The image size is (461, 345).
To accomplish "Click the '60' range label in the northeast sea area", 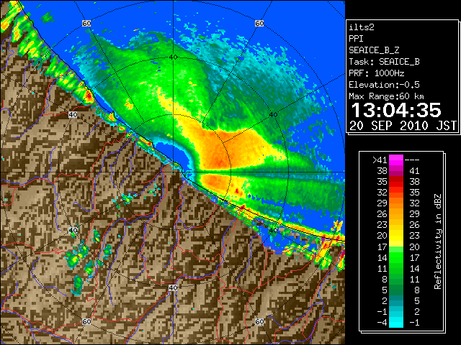I will [x=259, y=24].
